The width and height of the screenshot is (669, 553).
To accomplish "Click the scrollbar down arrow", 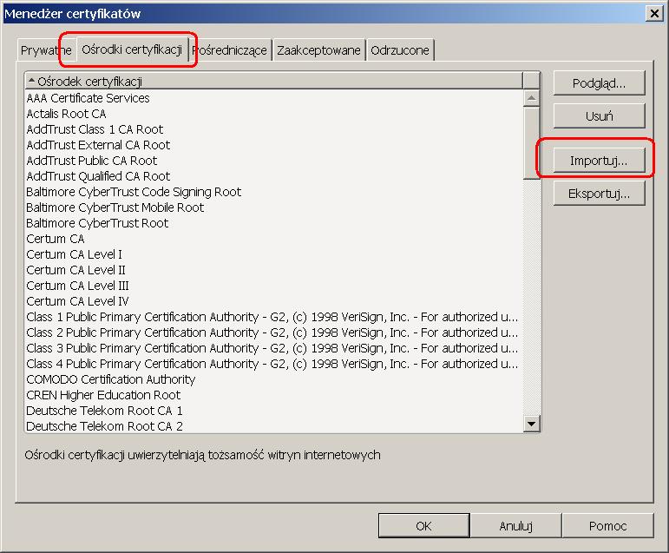I will (x=533, y=424).
